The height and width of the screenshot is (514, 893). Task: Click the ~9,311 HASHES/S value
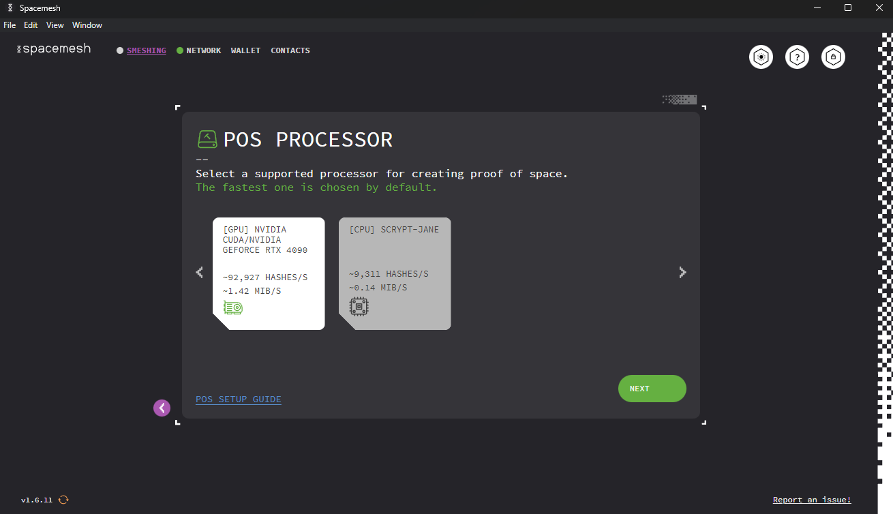(389, 274)
